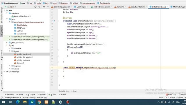Click Task View icon on taskbar
Screen dimensions: 186x105
[x=10, y=102]
